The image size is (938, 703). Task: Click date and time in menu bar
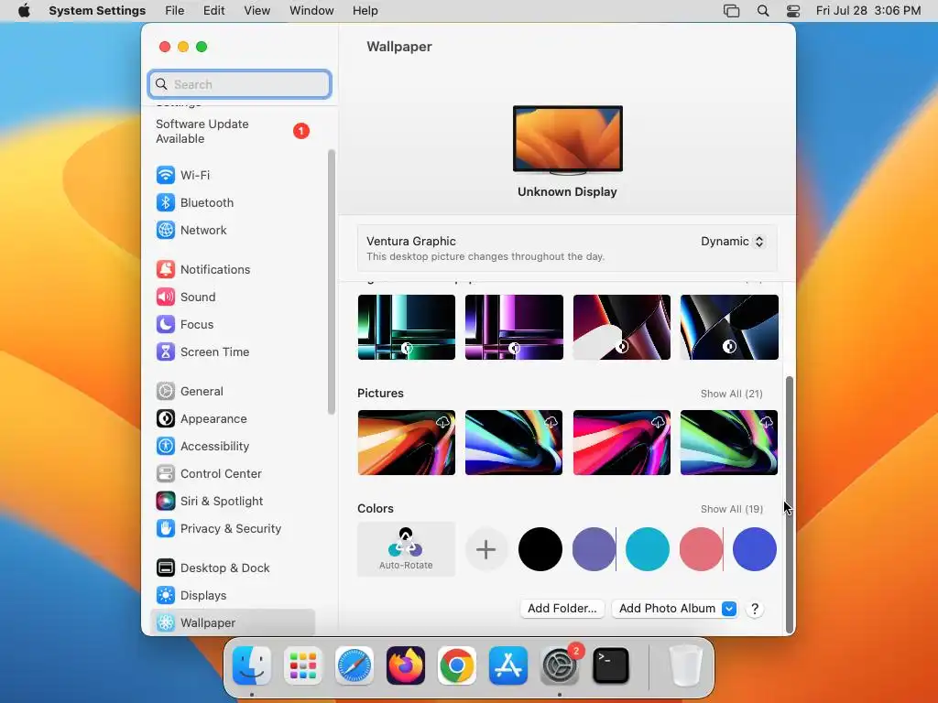(x=868, y=11)
